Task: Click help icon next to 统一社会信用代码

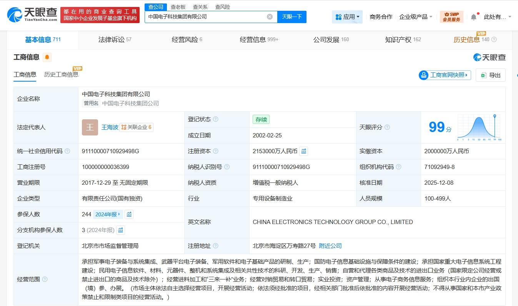Action: point(68,151)
